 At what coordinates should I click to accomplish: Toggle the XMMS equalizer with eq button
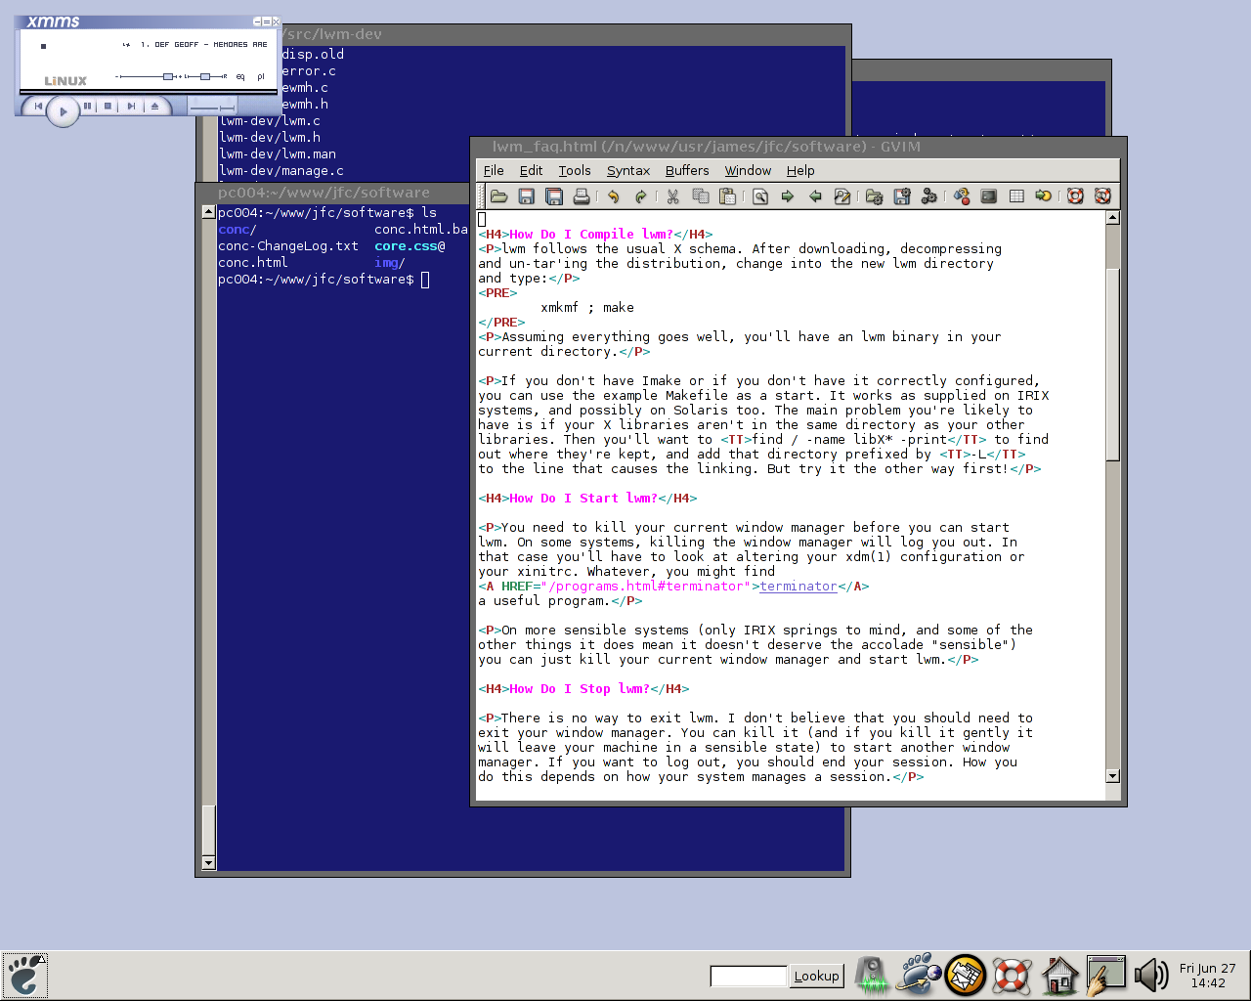(240, 76)
